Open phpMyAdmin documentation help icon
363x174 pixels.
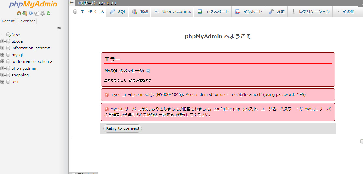(x=31, y=13)
